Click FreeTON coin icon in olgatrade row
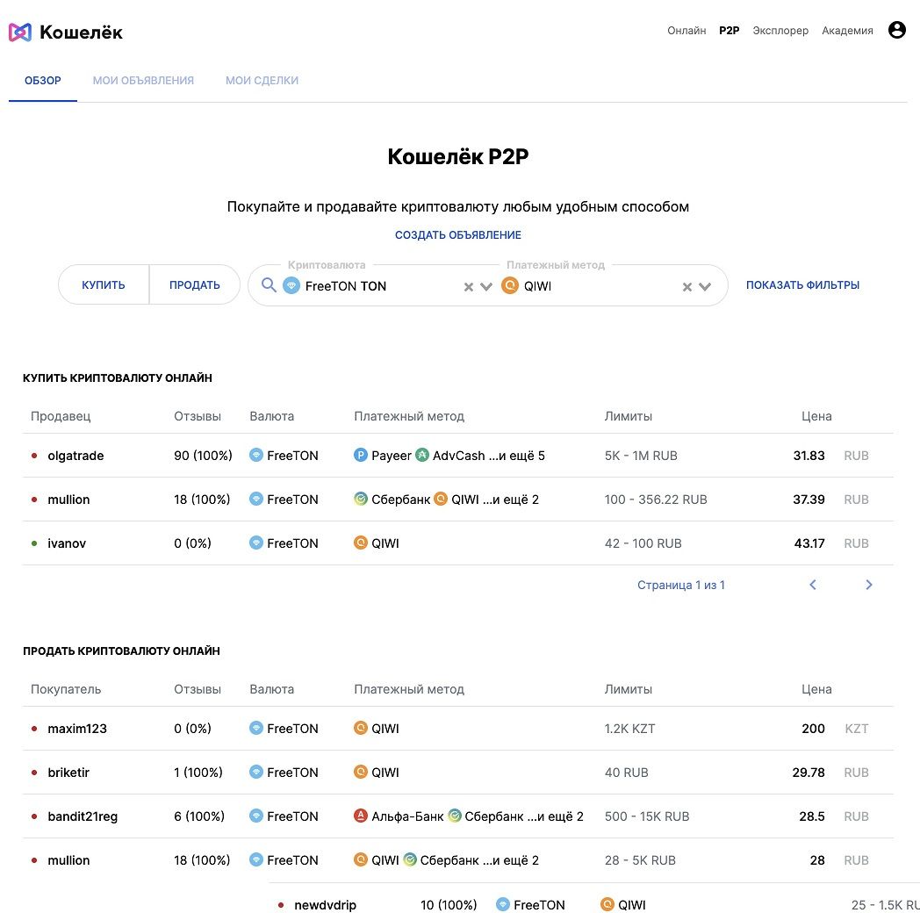Screen dimensions: 920x913 tap(256, 455)
